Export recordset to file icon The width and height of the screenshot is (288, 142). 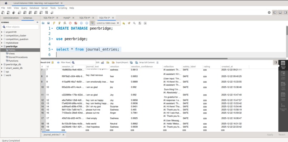131,63
